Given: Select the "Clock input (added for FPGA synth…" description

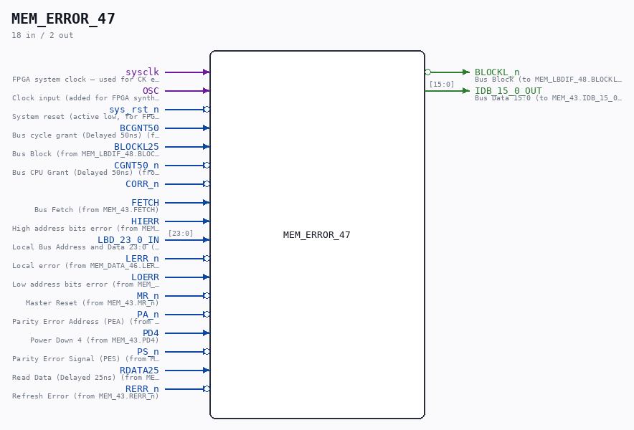Looking at the screenshot, I should point(86,97).
